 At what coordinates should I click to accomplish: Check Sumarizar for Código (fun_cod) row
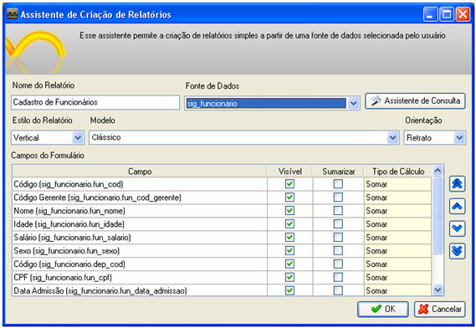(338, 184)
